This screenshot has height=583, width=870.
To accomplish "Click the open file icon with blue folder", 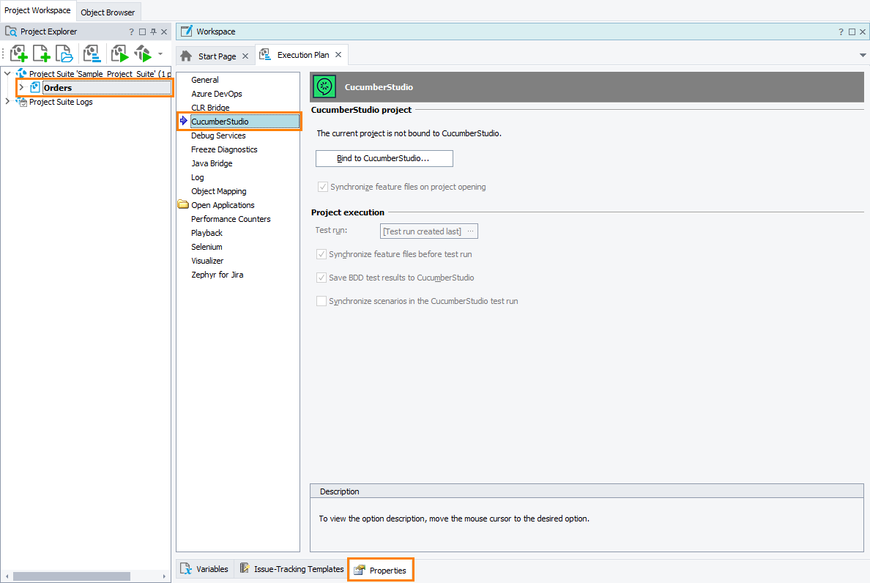I will coord(64,53).
